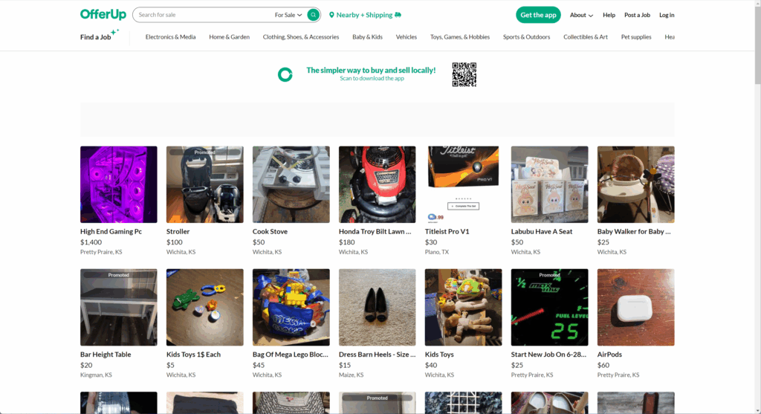This screenshot has height=414, width=761.
Task: Click the $180 price text
Action: [346, 242]
